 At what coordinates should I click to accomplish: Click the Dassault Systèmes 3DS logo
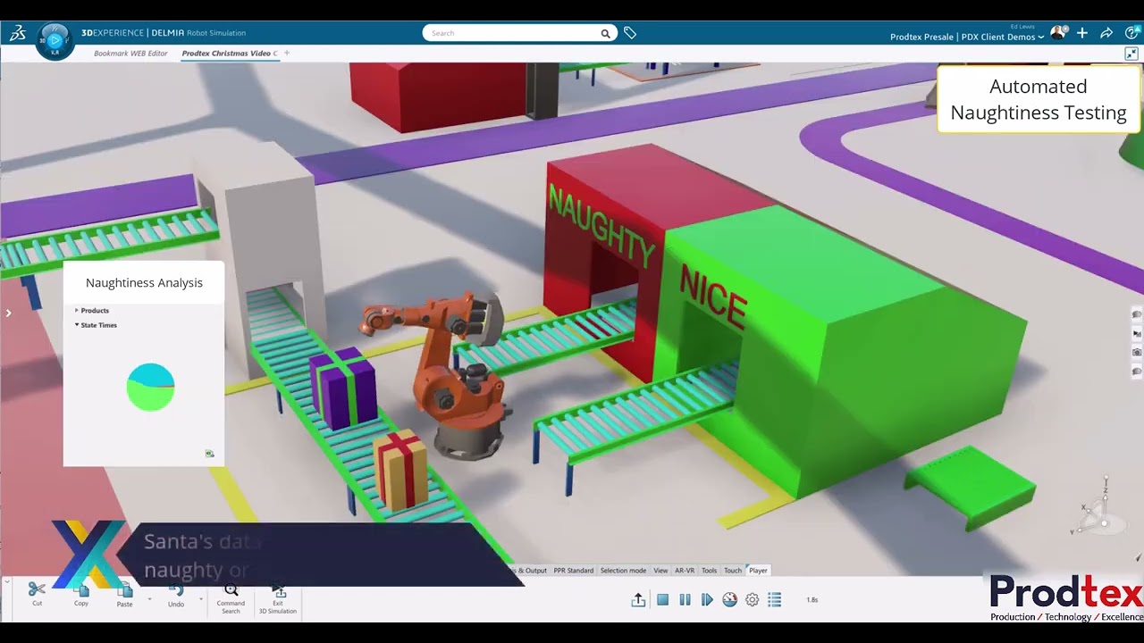click(x=18, y=34)
